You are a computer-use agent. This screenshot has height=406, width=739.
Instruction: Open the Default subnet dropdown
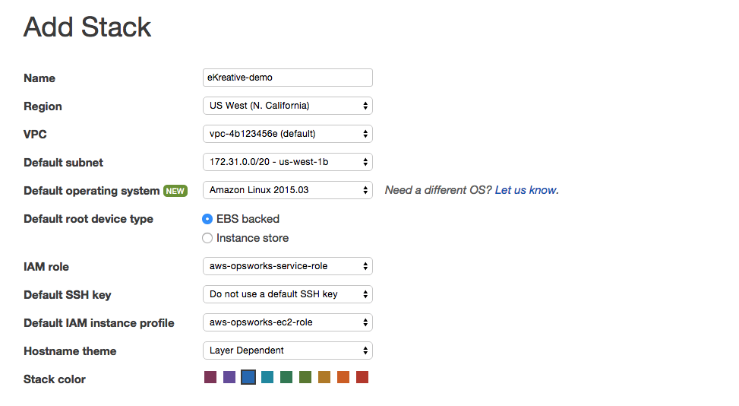(x=287, y=162)
